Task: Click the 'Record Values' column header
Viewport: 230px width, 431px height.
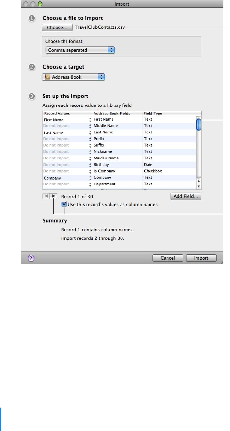Action: pyautogui.click(x=68, y=113)
